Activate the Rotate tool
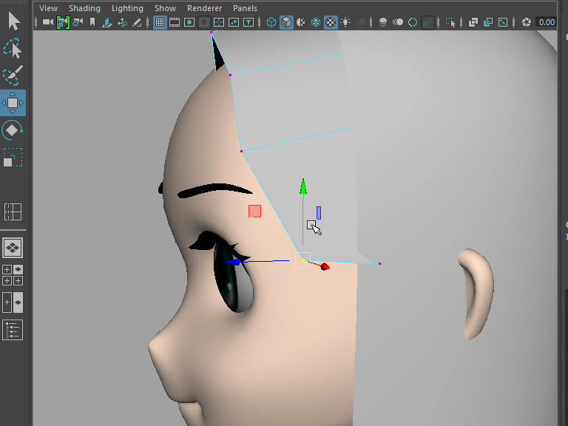568x426 pixels. [13, 130]
